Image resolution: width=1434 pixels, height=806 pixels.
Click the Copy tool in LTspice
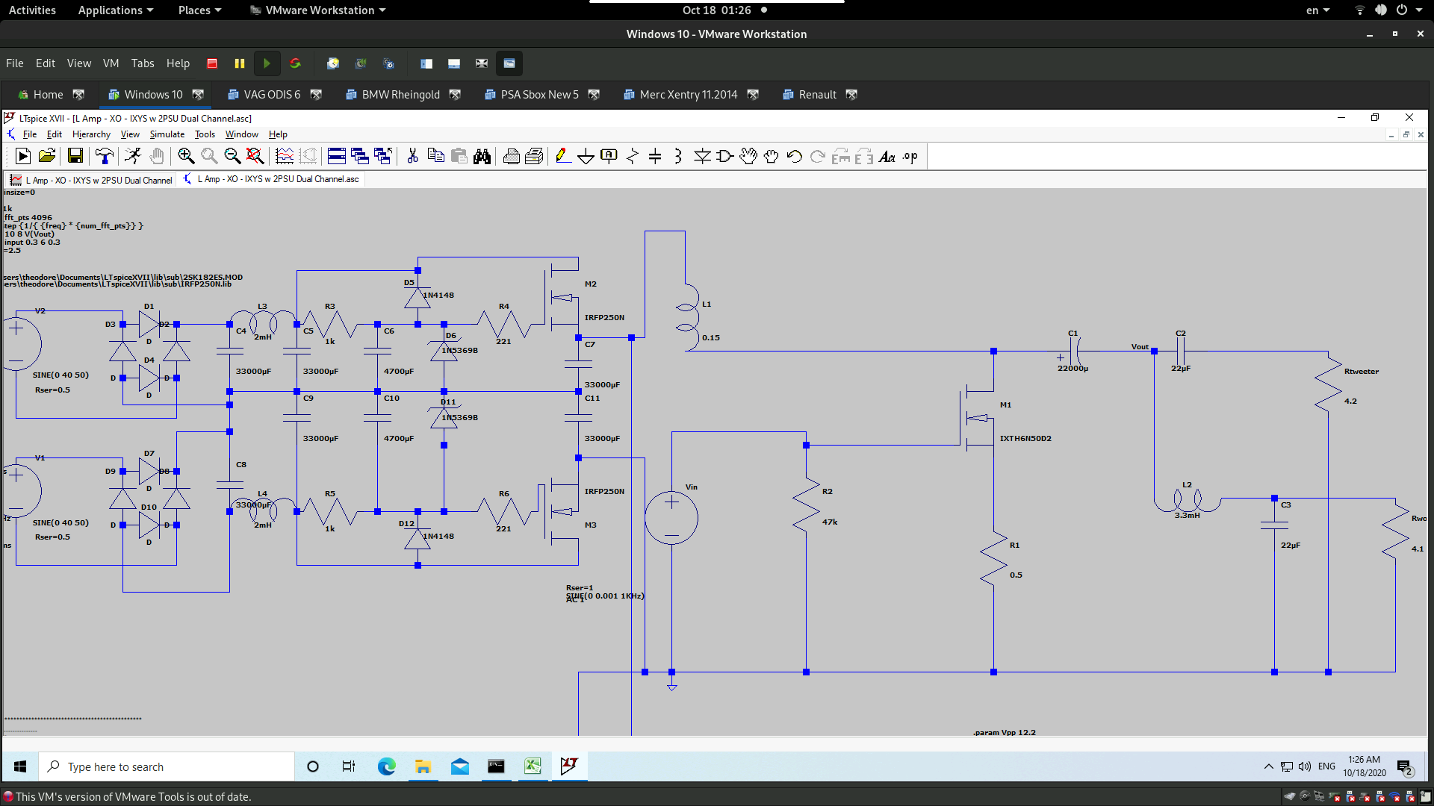pos(435,156)
